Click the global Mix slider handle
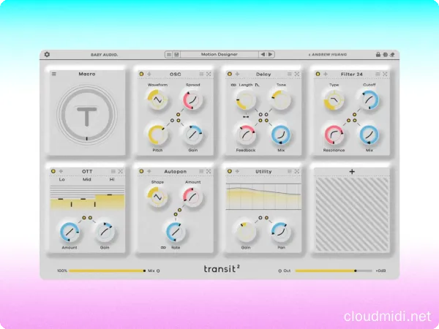This screenshot has width=439, height=329. point(144,271)
